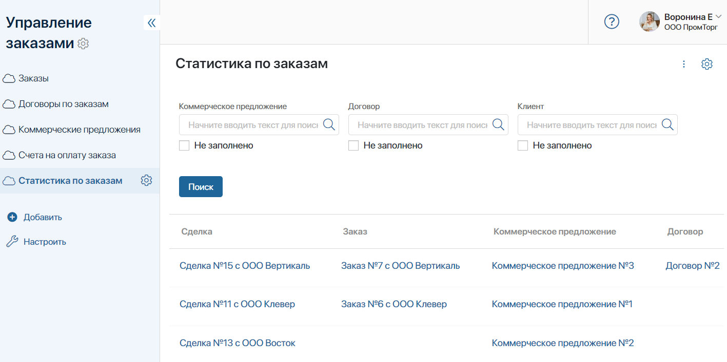Collapse the sidebar with the double-chevron icon
This screenshot has width=727, height=362.
point(151,23)
